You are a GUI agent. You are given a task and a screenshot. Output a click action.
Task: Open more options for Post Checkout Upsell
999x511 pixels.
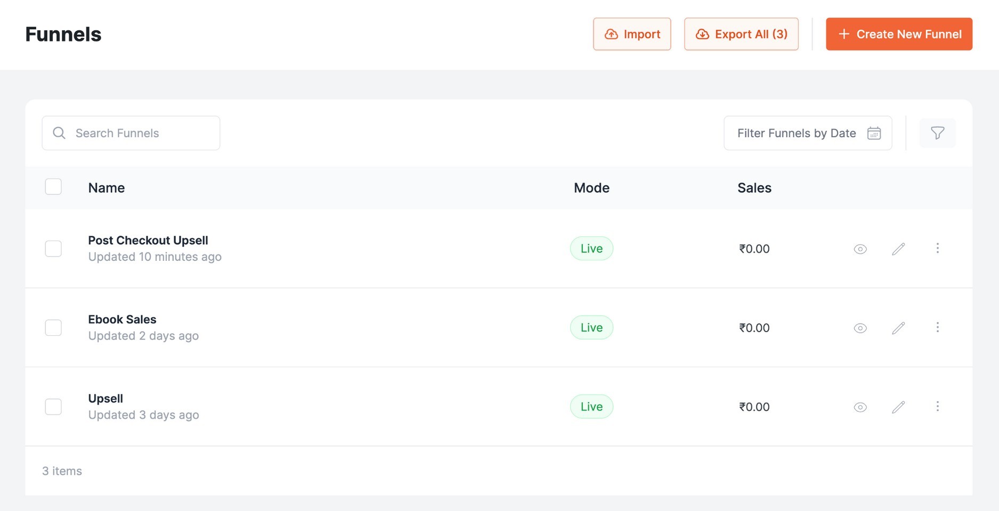coord(937,248)
